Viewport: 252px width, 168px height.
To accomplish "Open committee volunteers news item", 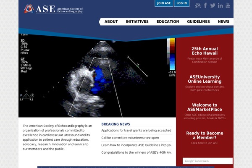I will (130, 138).
